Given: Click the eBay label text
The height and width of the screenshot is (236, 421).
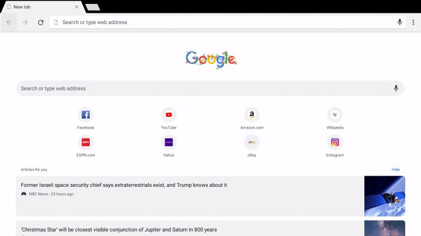Looking at the screenshot, I should (x=251, y=155).
